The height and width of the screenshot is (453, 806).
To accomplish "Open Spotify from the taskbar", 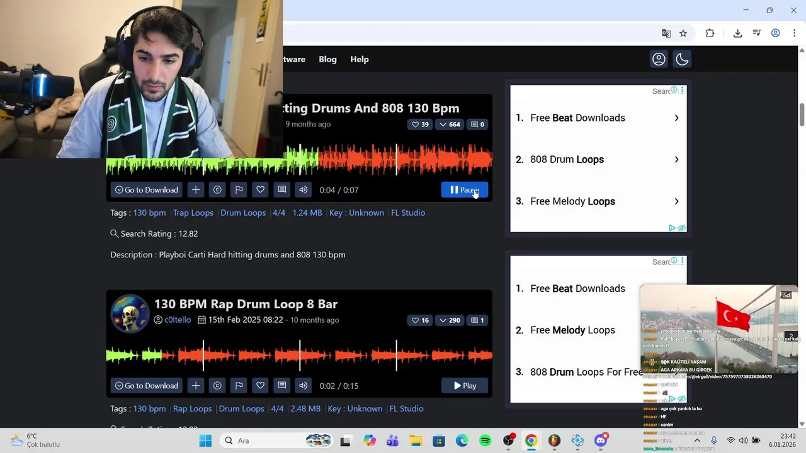I will 485,440.
